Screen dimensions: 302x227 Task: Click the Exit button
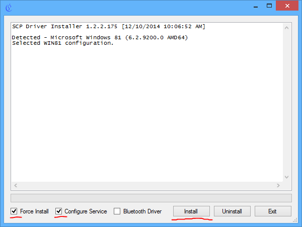(273, 211)
